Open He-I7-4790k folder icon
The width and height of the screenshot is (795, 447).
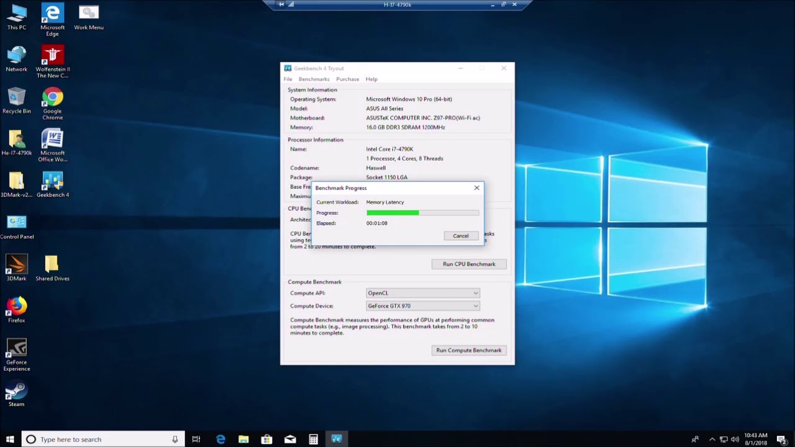(x=17, y=143)
